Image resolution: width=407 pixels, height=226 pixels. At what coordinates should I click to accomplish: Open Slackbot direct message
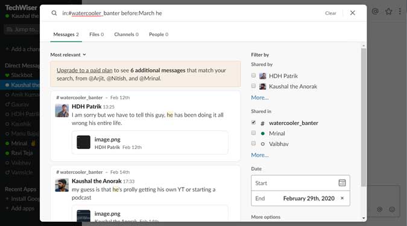click(22, 75)
